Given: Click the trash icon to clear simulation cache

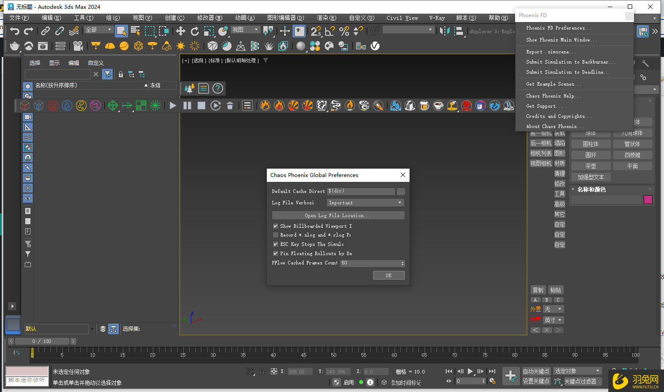Looking at the screenshot, I should pos(230,106).
